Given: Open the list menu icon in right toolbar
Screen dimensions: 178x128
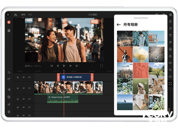Looking at the screenshot, I should [170, 21].
